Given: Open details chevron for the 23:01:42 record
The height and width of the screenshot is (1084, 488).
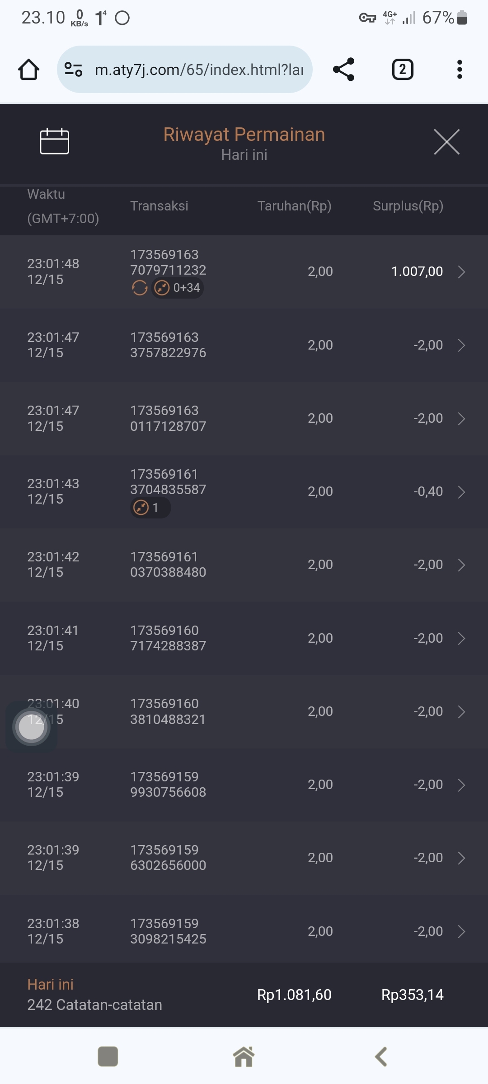Looking at the screenshot, I should coord(461,565).
